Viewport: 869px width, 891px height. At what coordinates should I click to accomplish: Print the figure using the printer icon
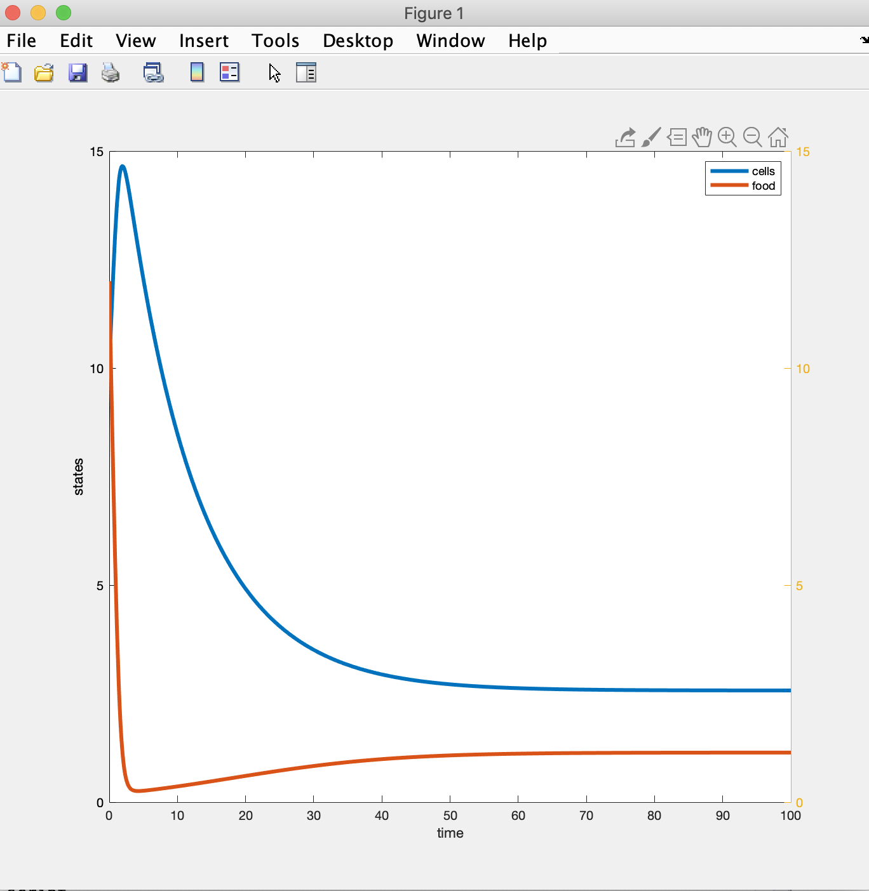tap(111, 73)
